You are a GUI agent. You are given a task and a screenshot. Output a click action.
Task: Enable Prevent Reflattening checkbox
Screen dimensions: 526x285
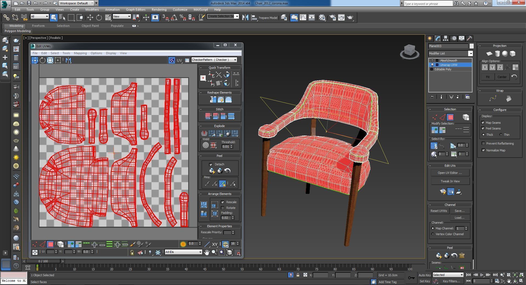point(483,143)
